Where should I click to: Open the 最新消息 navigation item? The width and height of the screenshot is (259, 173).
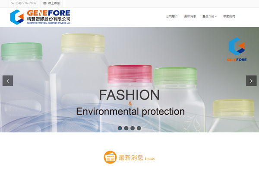point(190,16)
